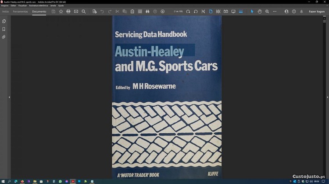Click the print icon in toolbar
The width and height of the screenshot is (329, 184).
pos(68,11)
